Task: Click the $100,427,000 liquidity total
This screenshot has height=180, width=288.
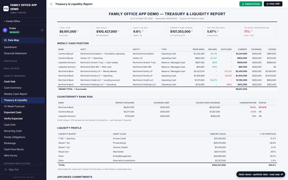Action: pos(219,165)
